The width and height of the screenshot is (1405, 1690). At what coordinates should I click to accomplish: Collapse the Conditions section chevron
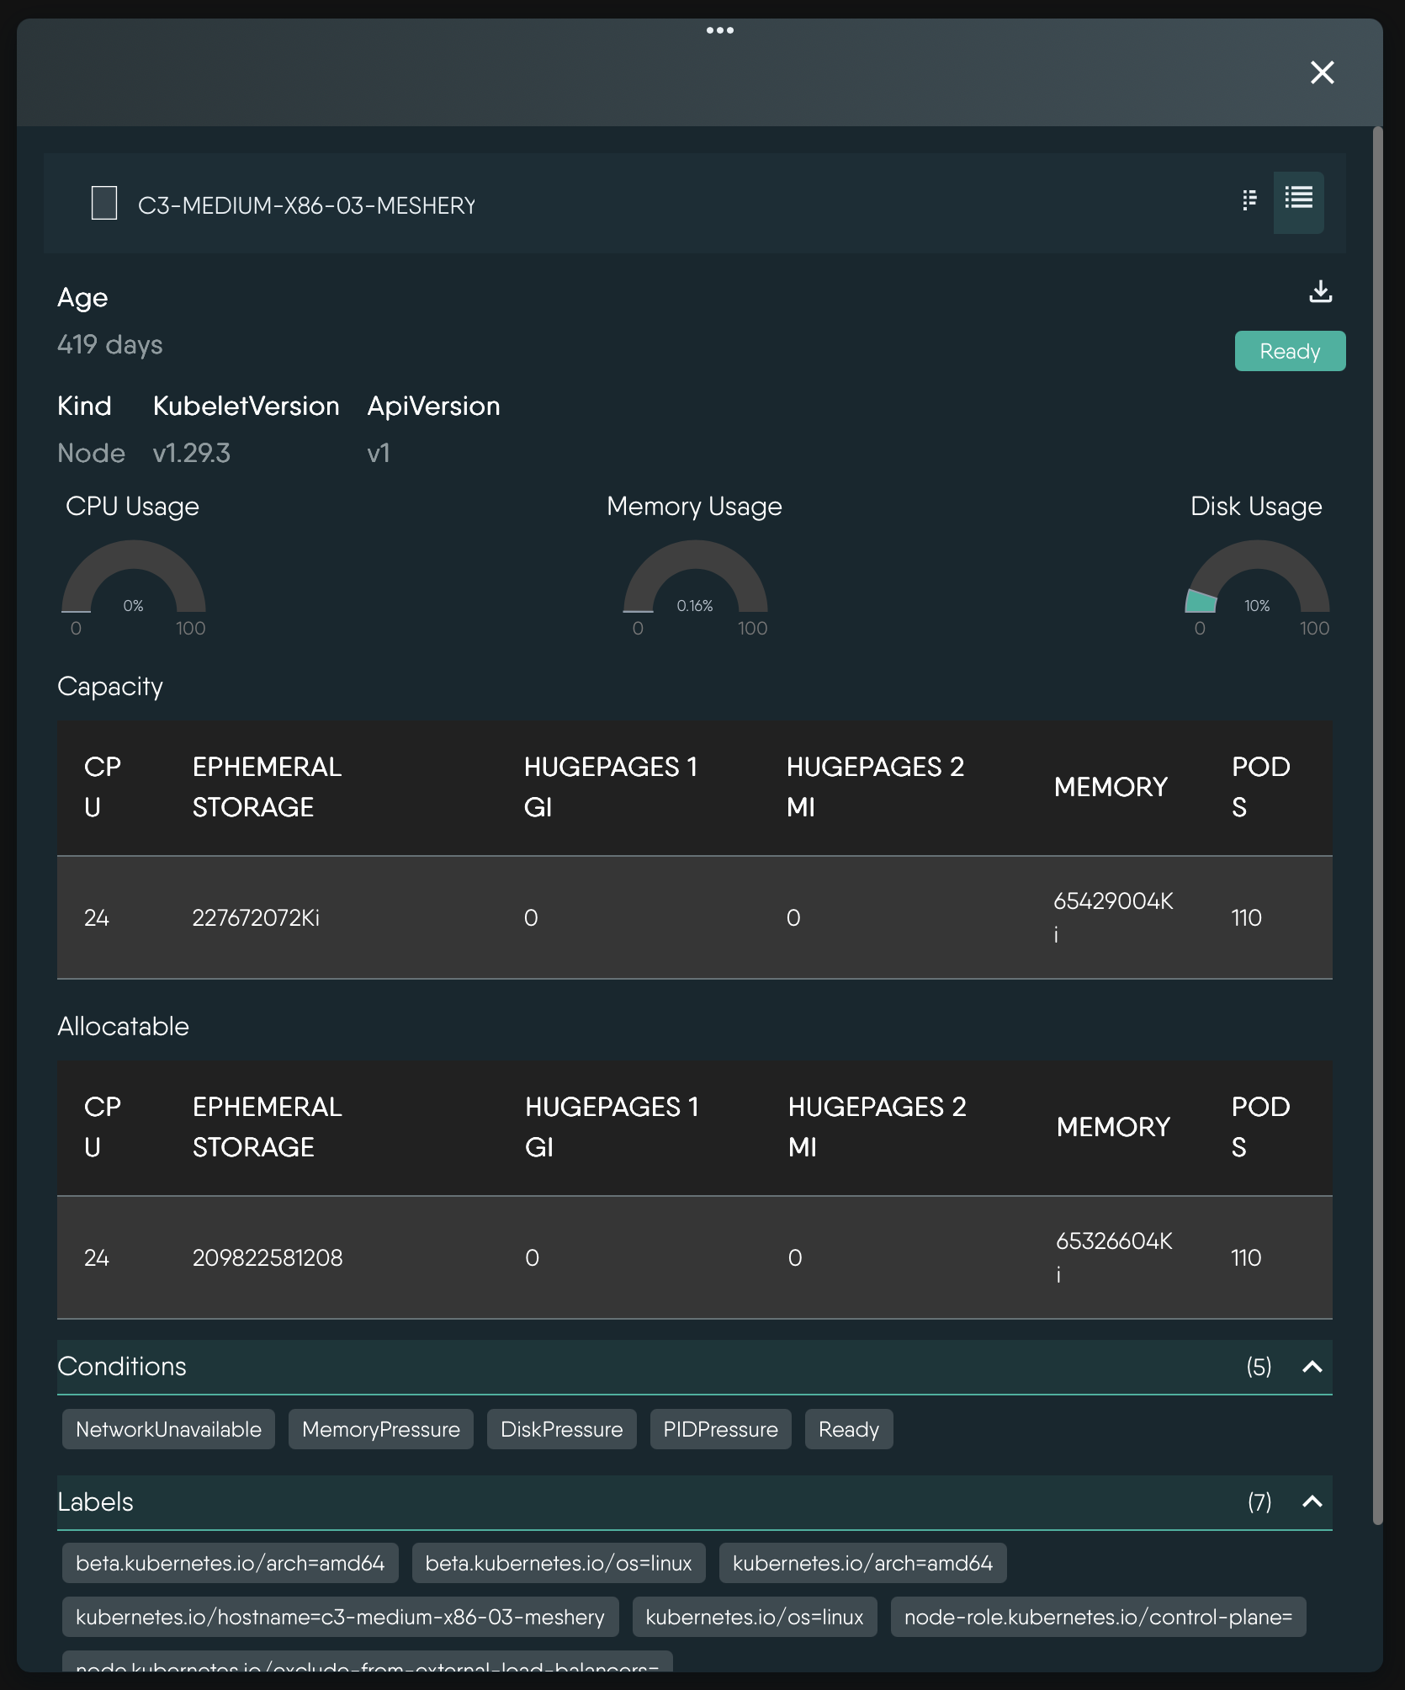tap(1312, 1367)
